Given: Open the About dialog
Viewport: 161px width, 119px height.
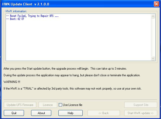Looking at the screenshot, I should tap(41, 113).
